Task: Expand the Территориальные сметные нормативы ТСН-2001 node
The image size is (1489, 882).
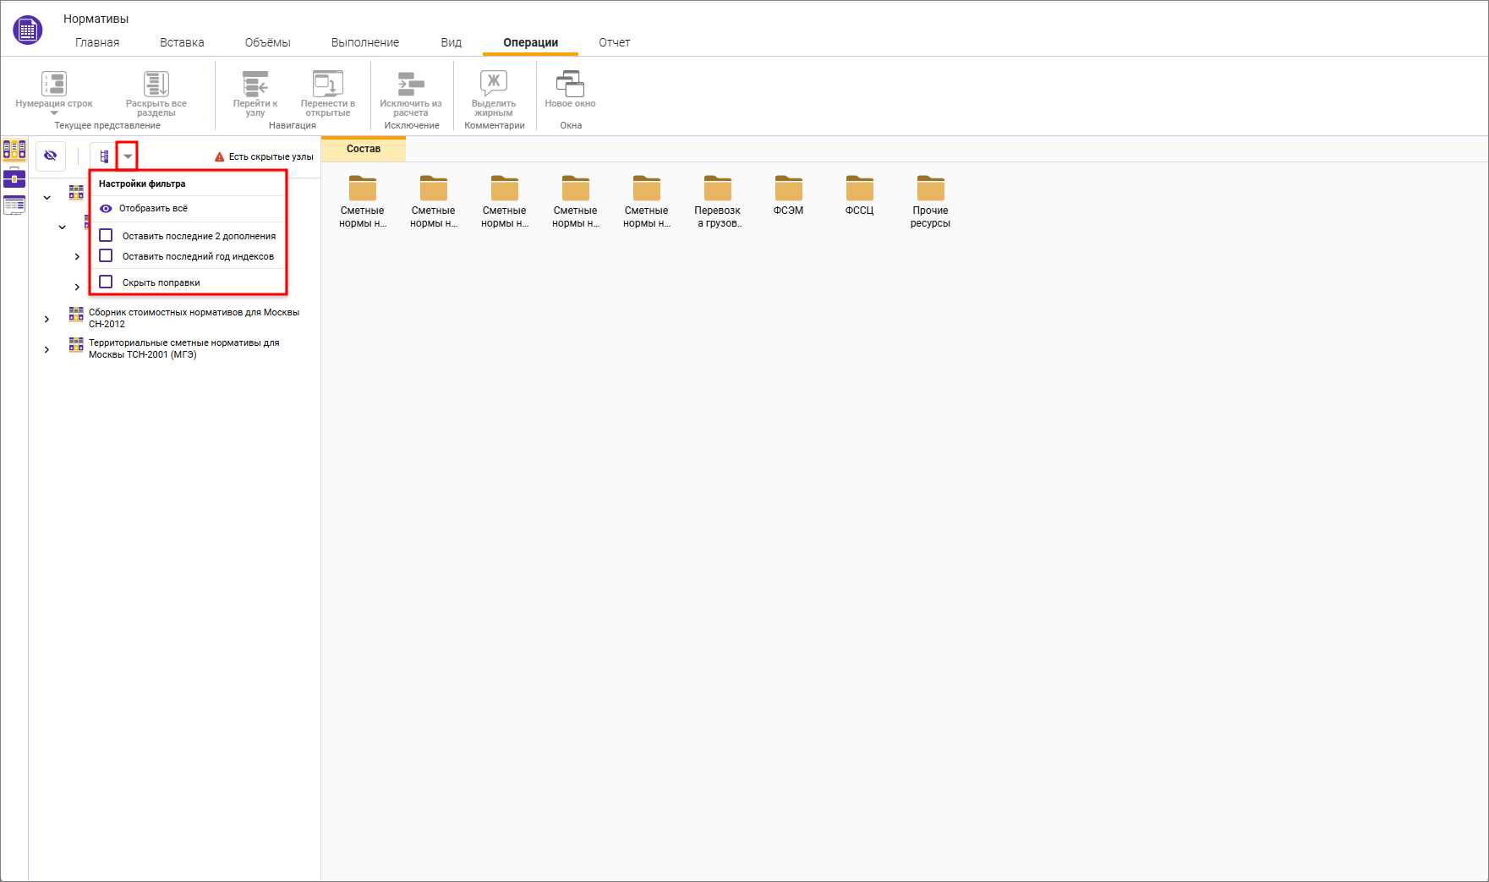Action: click(47, 349)
